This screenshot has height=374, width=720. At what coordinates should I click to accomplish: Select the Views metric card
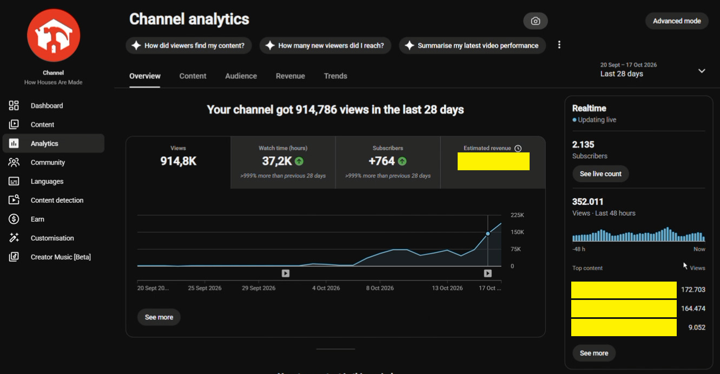[x=179, y=162]
